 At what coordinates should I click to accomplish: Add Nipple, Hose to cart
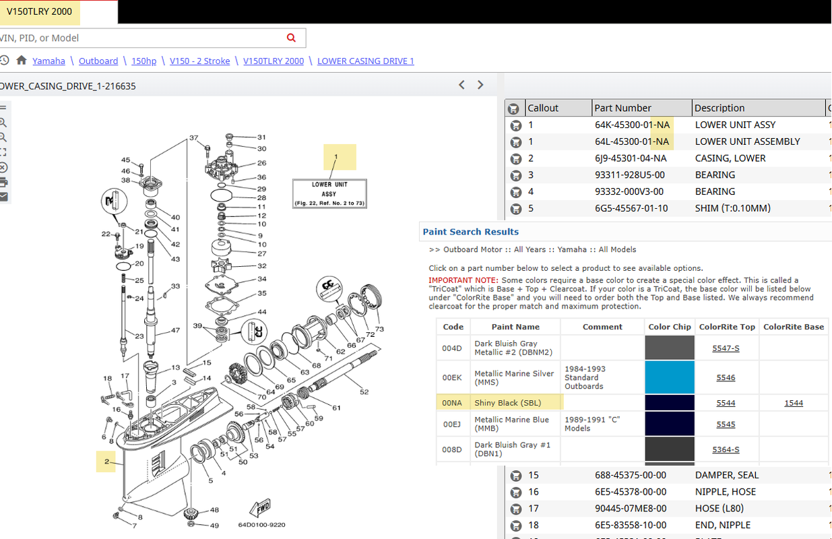click(x=516, y=493)
